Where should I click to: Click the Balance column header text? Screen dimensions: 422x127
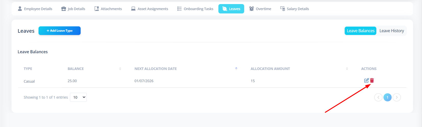pos(76,69)
